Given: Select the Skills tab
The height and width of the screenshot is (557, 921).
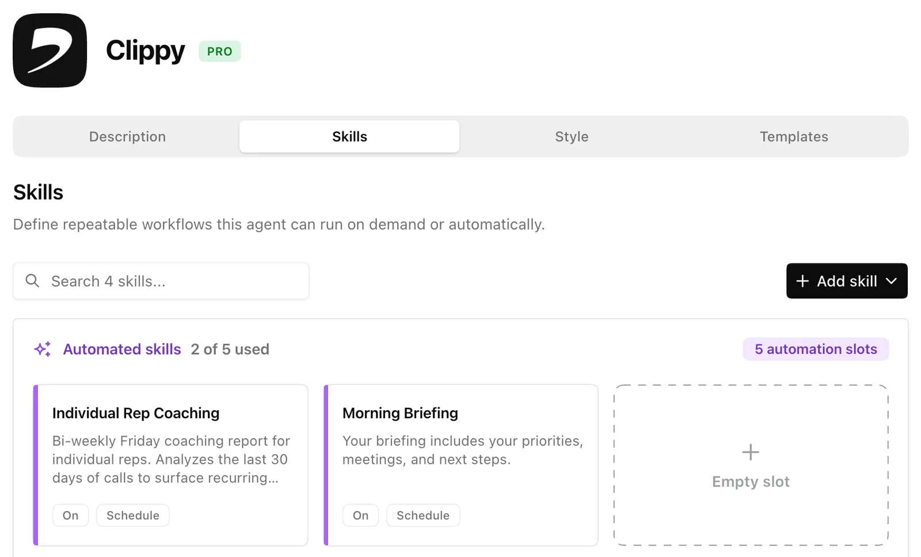Looking at the screenshot, I should click(349, 136).
